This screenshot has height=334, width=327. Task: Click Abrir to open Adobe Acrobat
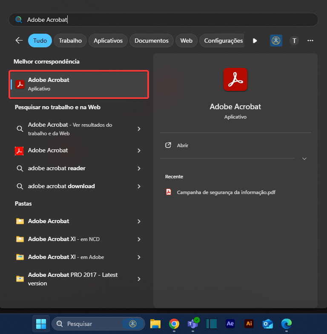tap(182, 145)
